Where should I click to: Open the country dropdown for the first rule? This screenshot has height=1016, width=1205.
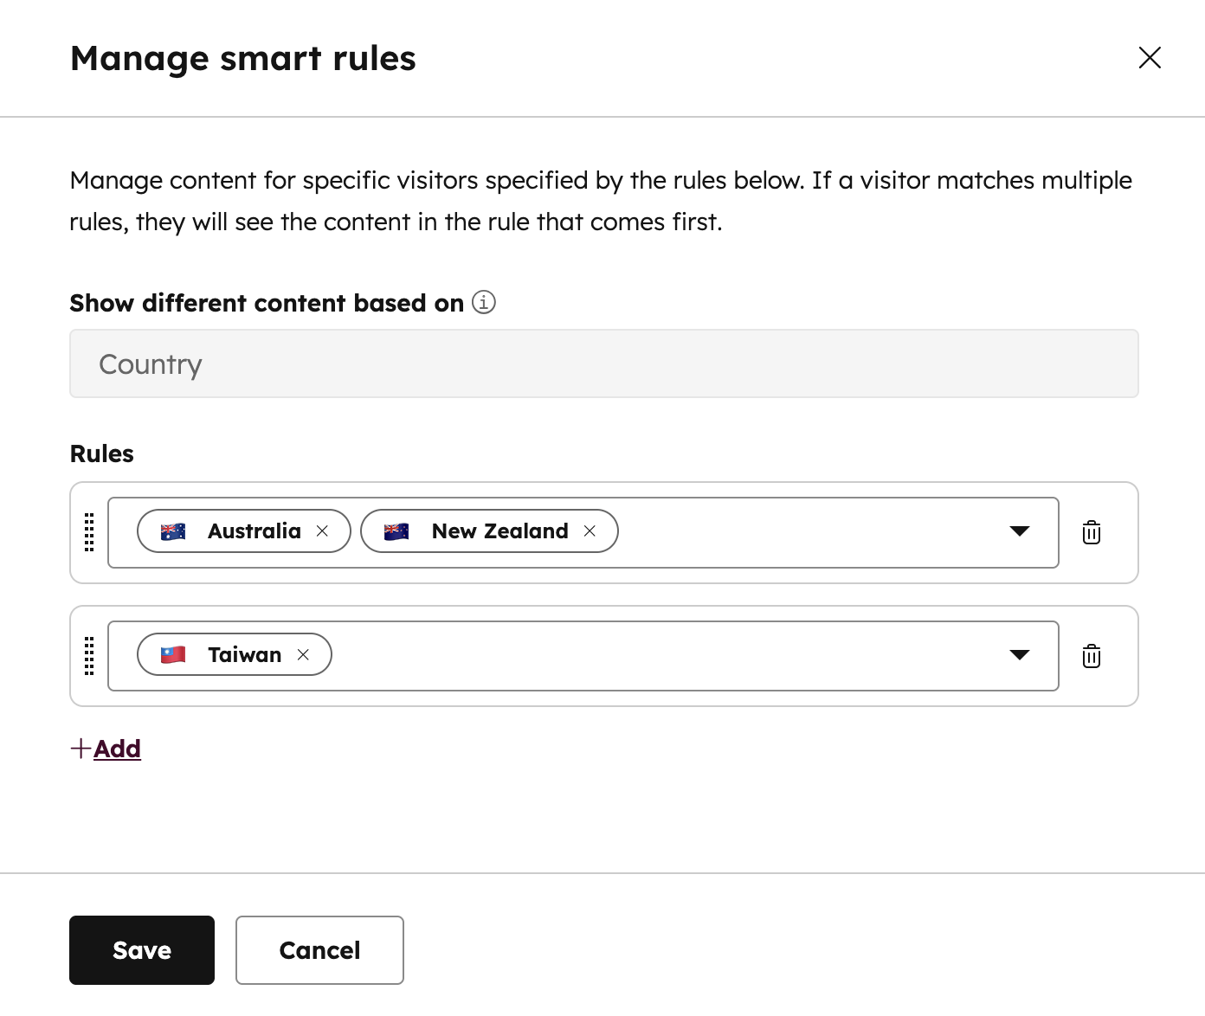pyautogui.click(x=1020, y=531)
